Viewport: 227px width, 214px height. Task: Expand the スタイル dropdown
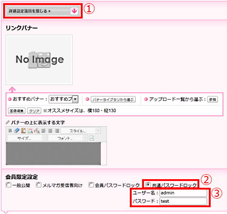[81, 131]
